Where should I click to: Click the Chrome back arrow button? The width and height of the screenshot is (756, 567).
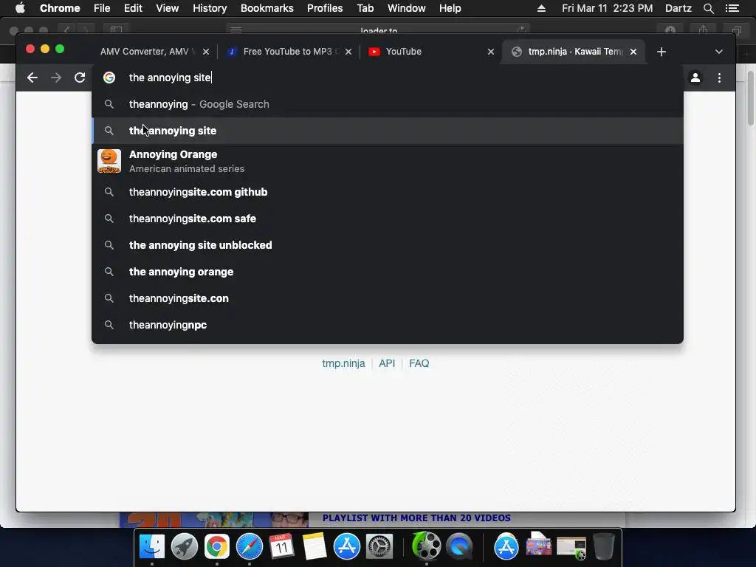pos(32,78)
